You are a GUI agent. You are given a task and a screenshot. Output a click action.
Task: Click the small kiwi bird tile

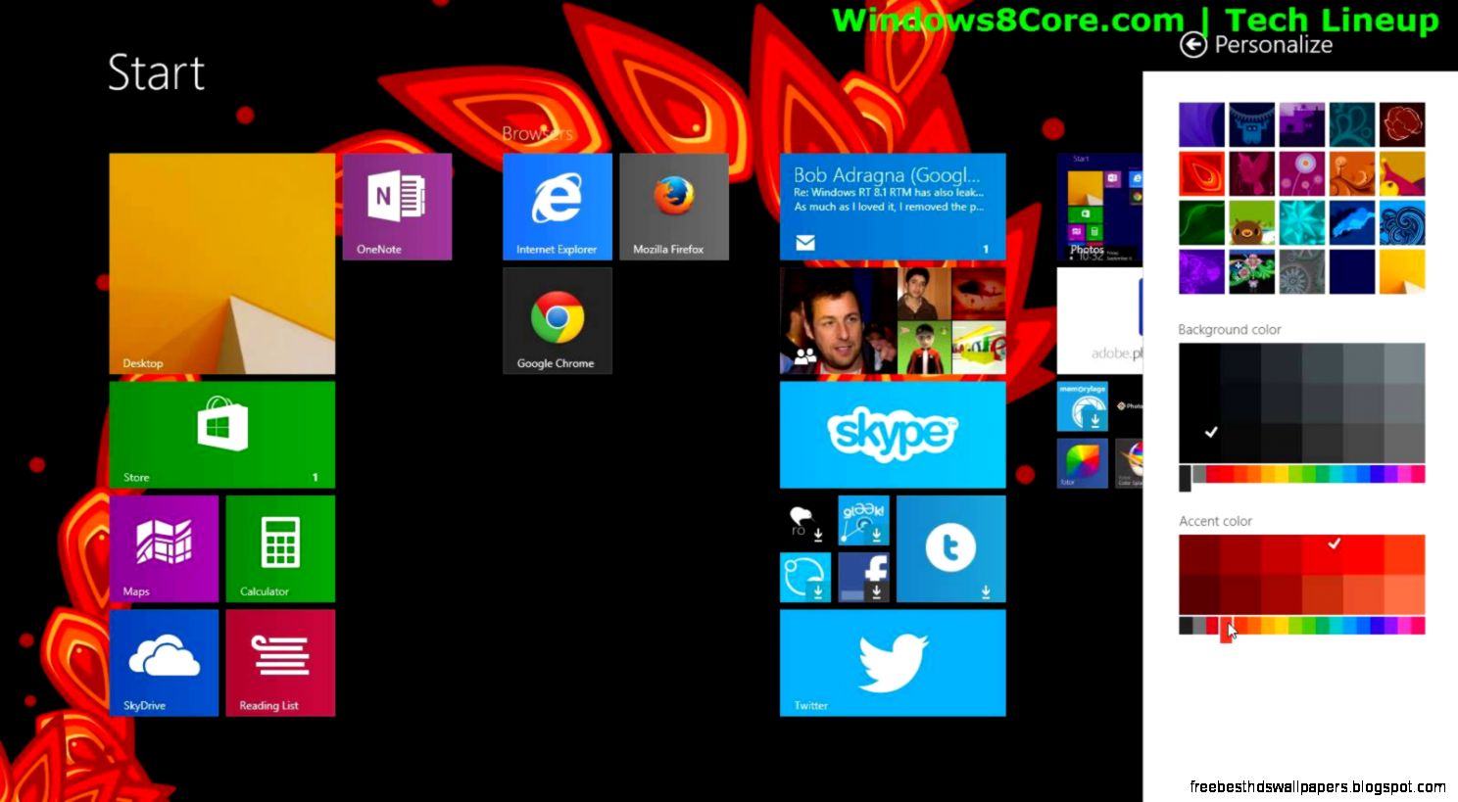pos(805,520)
